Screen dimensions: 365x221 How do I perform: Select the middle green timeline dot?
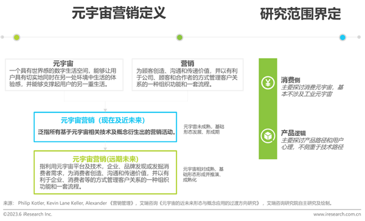click(179, 37)
